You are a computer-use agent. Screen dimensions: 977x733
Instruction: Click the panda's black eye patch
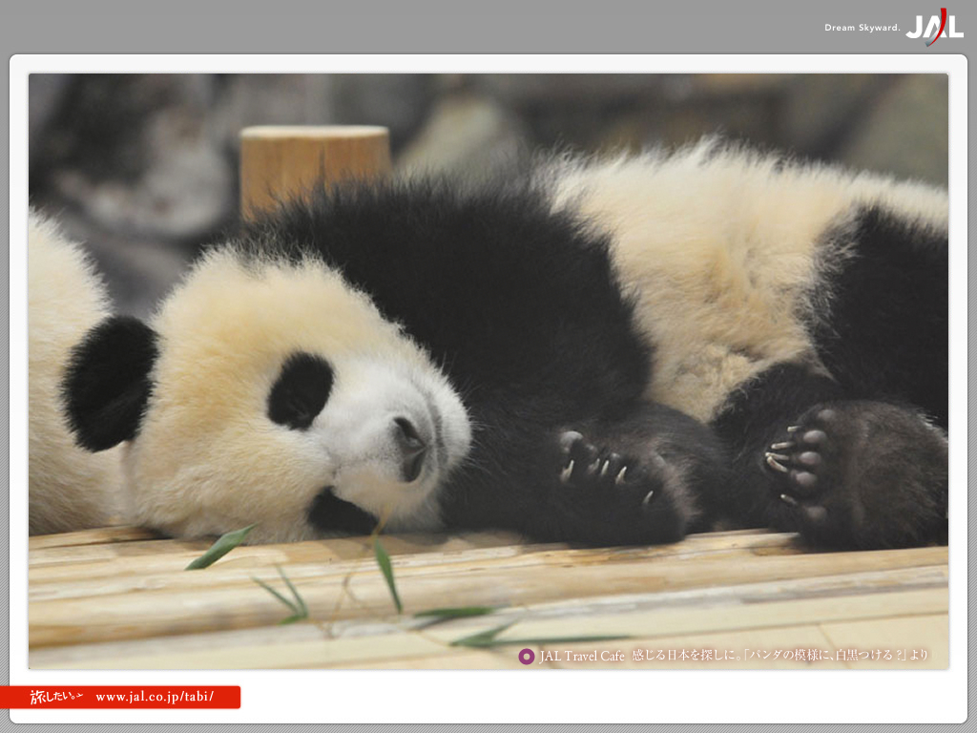point(300,389)
